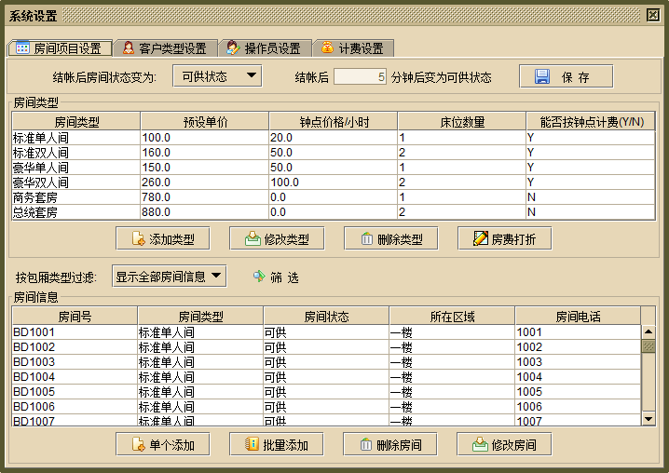The height and width of the screenshot is (473, 669).
Task: Select room BD1001
Action: coord(326,332)
